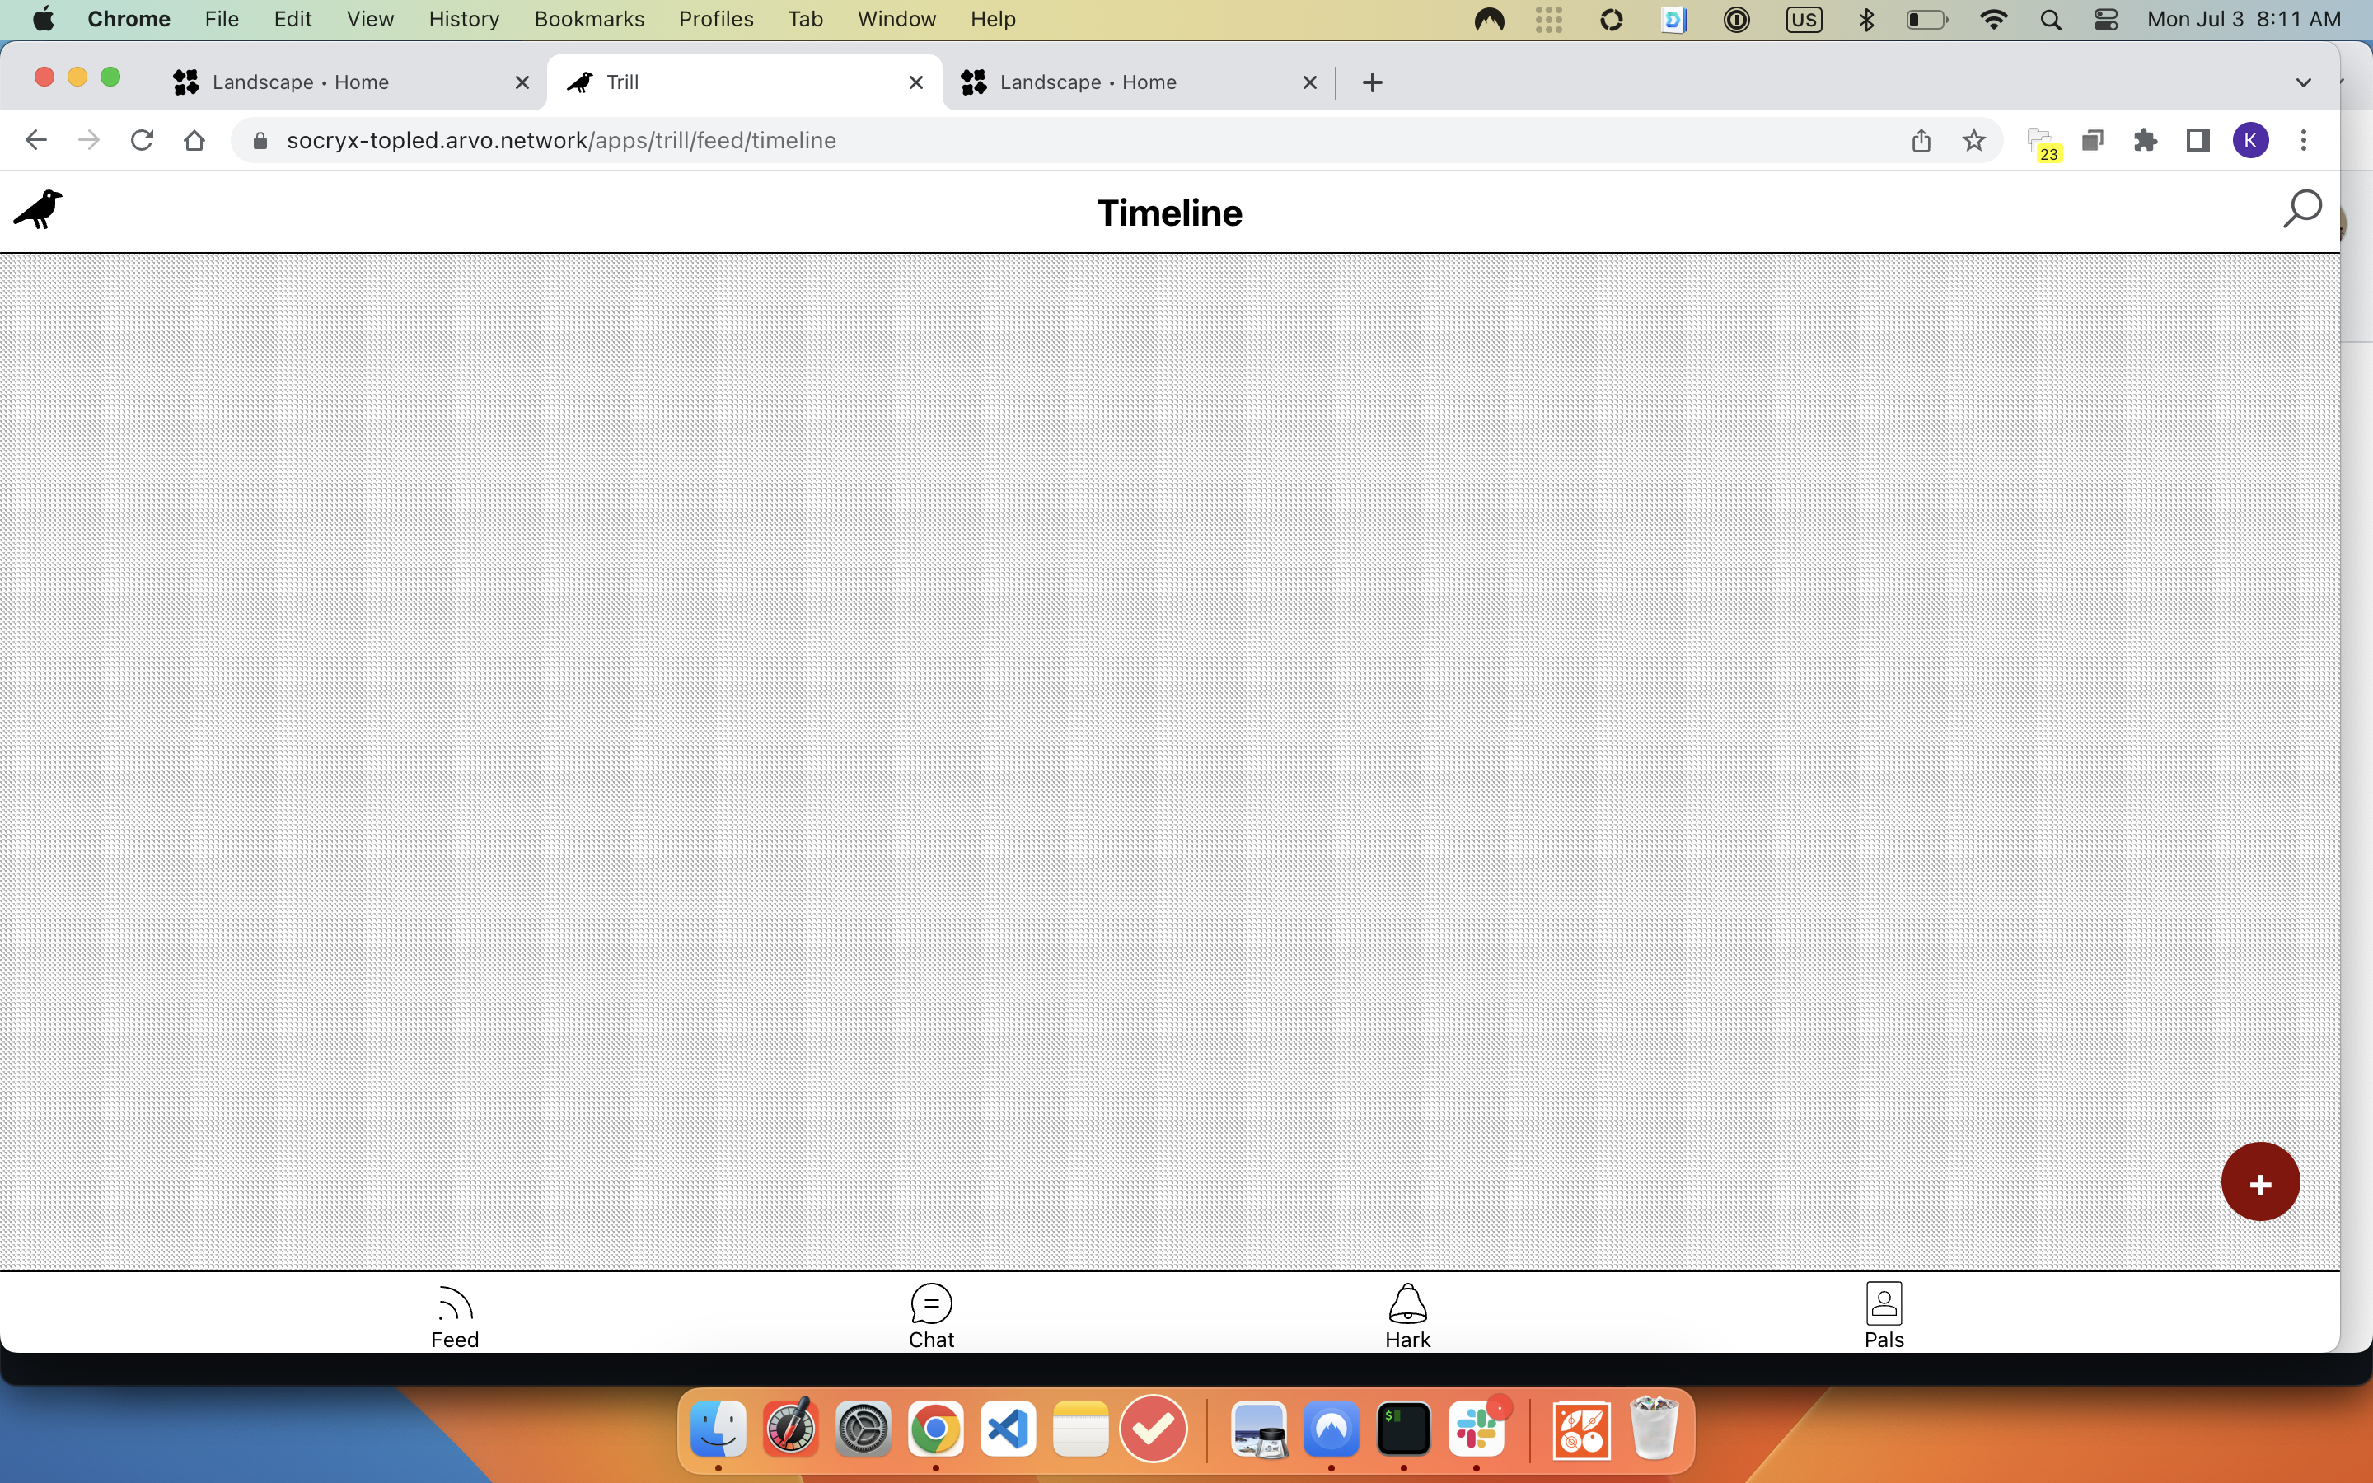Open the Chrome three-dot menu

click(x=2304, y=140)
